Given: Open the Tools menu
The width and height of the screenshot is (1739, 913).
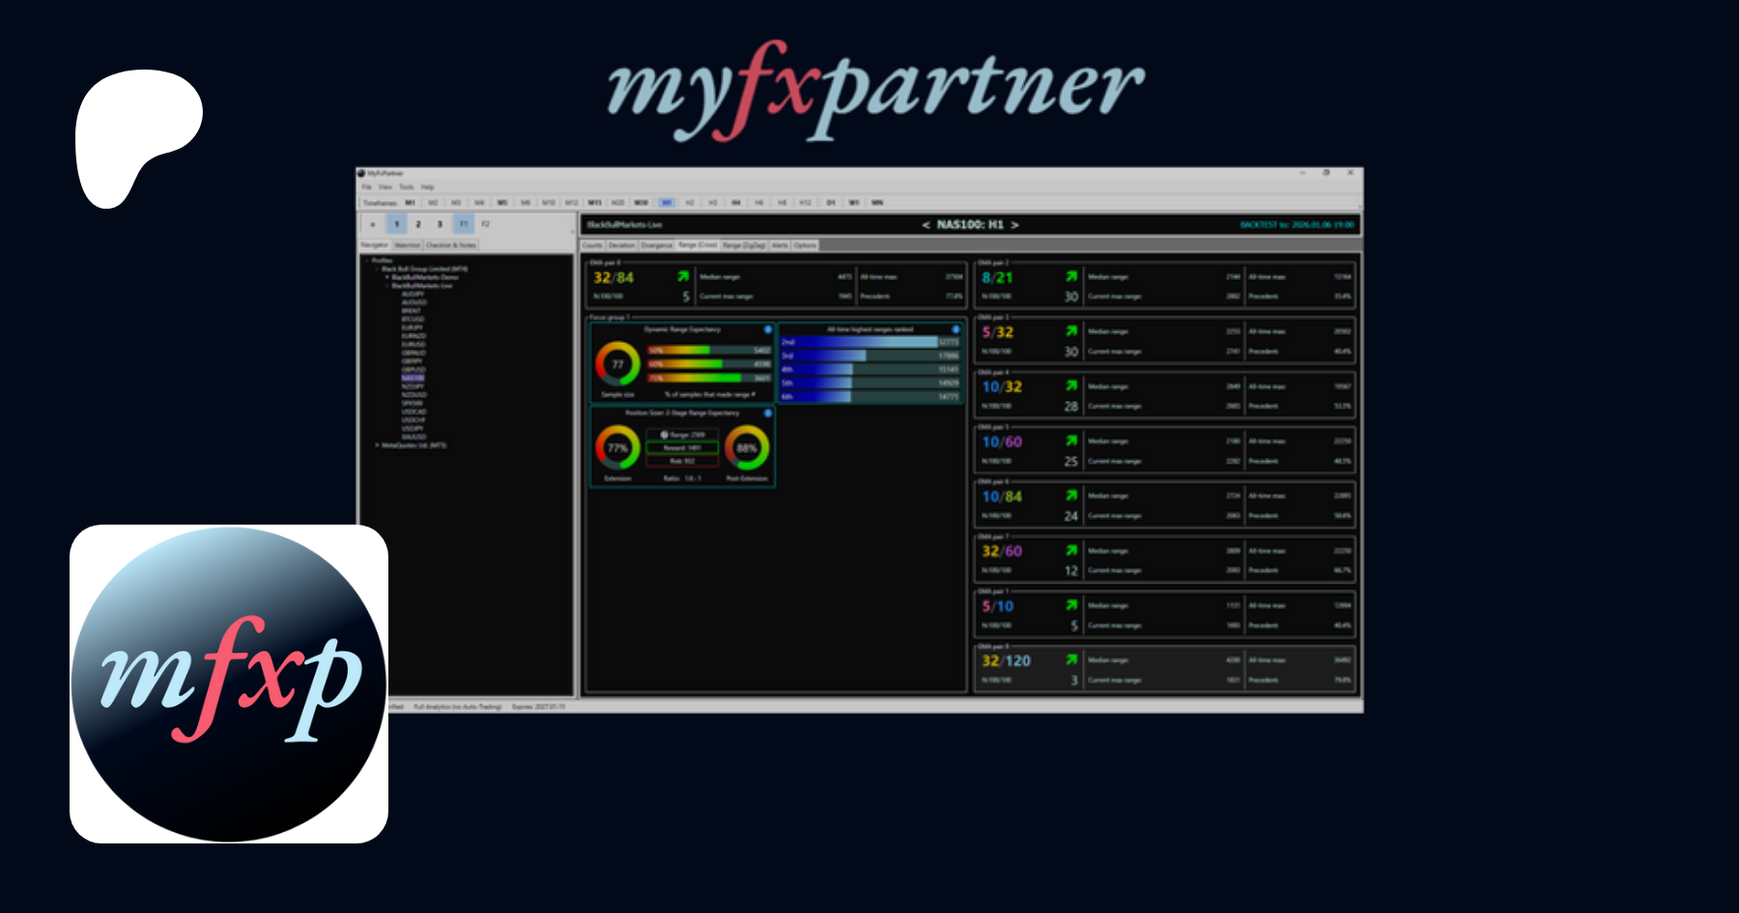Looking at the screenshot, I should [407, 187].
